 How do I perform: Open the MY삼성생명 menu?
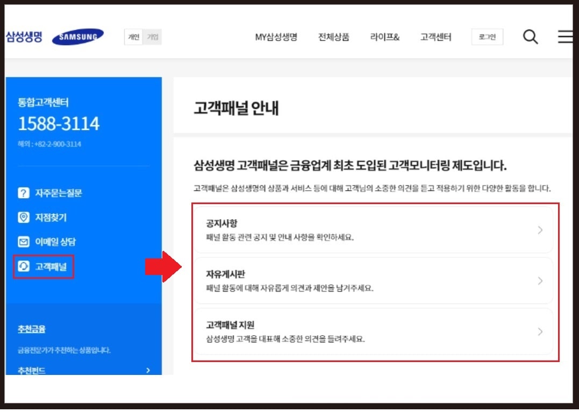276,37
